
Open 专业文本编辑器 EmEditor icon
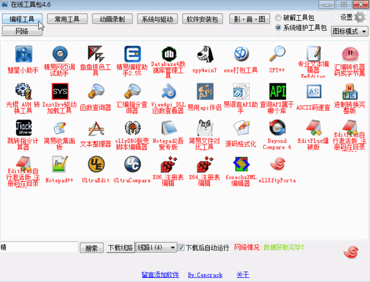point(313,53)
